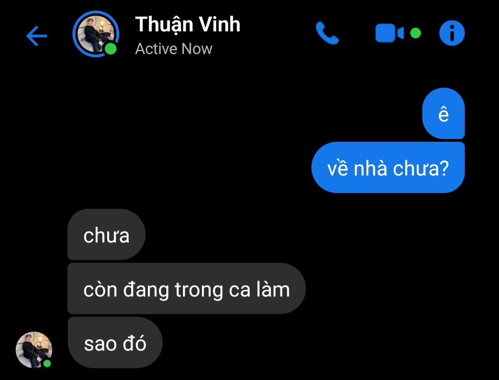The image size is (499, 380).
Task: Start a voice call with Thuận Vinh
Action: click(327, 33)
